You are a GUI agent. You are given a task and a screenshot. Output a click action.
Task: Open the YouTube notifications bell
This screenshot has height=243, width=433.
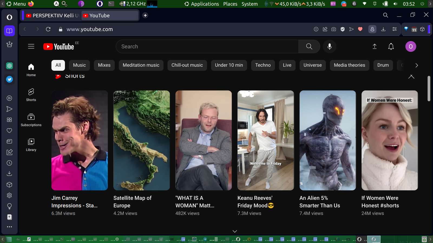(x=391, y=46)
